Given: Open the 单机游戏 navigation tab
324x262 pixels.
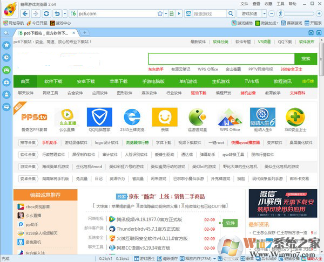Looking at the screenshot, I should click(x=188, y=81).
